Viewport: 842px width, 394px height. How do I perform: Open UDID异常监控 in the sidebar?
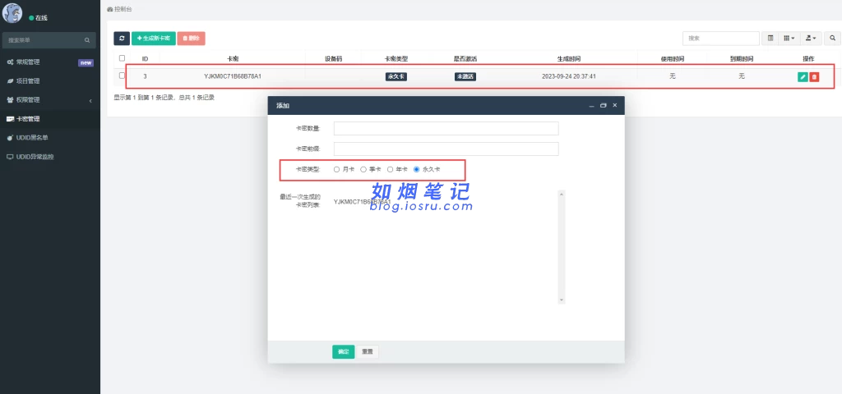[50, 157]
